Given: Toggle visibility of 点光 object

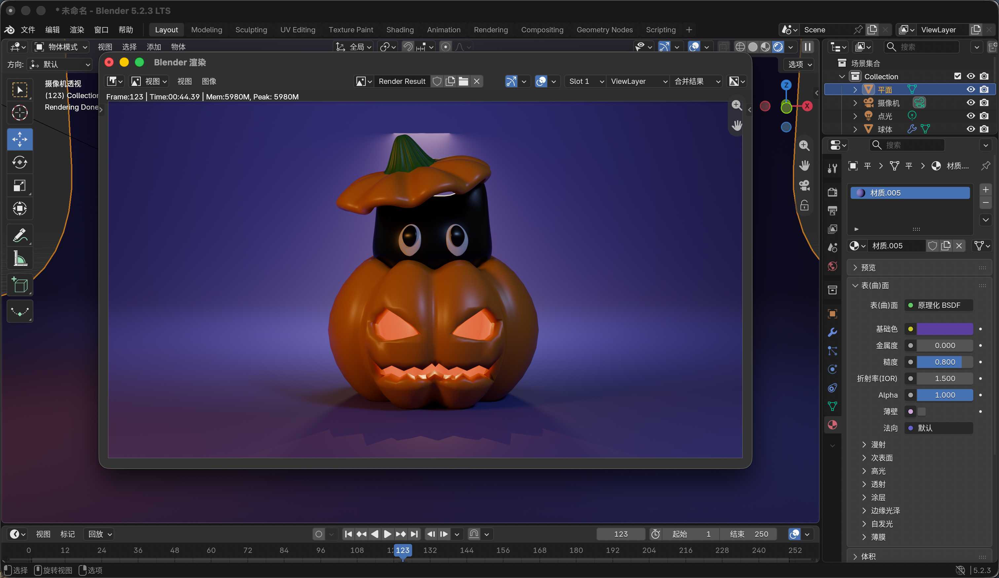Looking at the screenshot, I should [971, 116].
